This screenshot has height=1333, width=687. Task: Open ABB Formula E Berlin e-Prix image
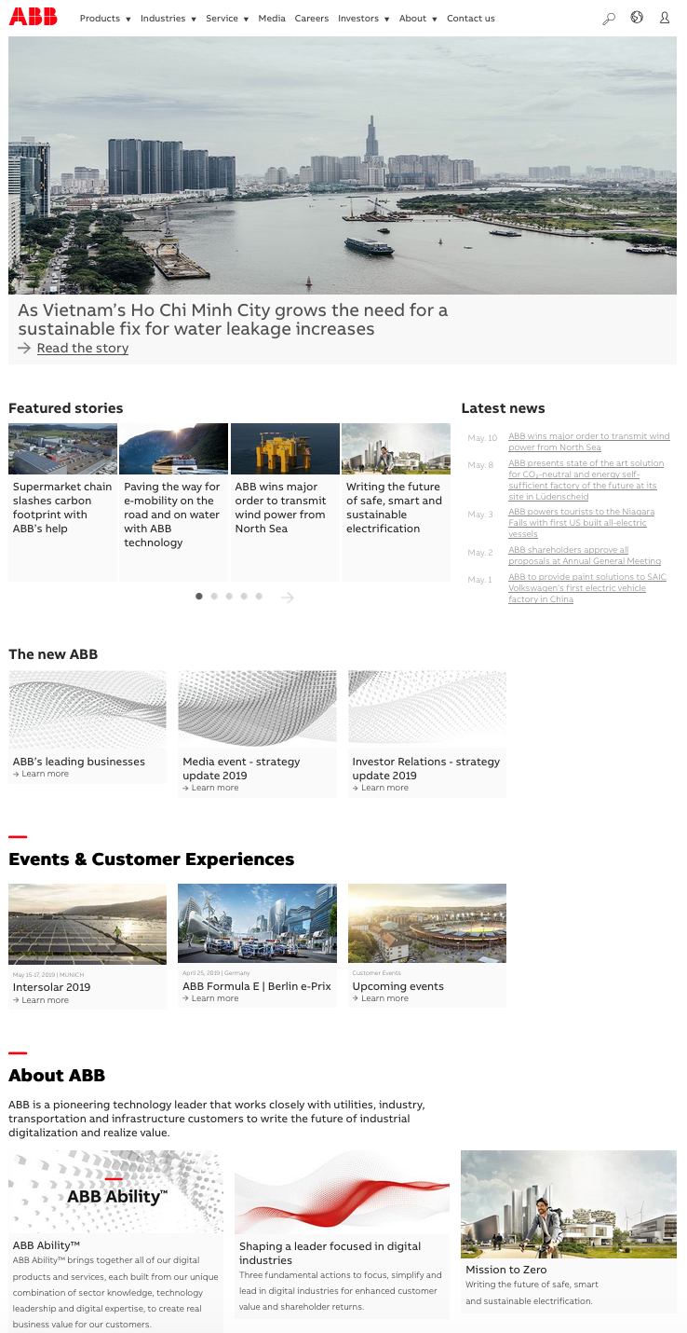pyautogui.click(x=257, y=923)
